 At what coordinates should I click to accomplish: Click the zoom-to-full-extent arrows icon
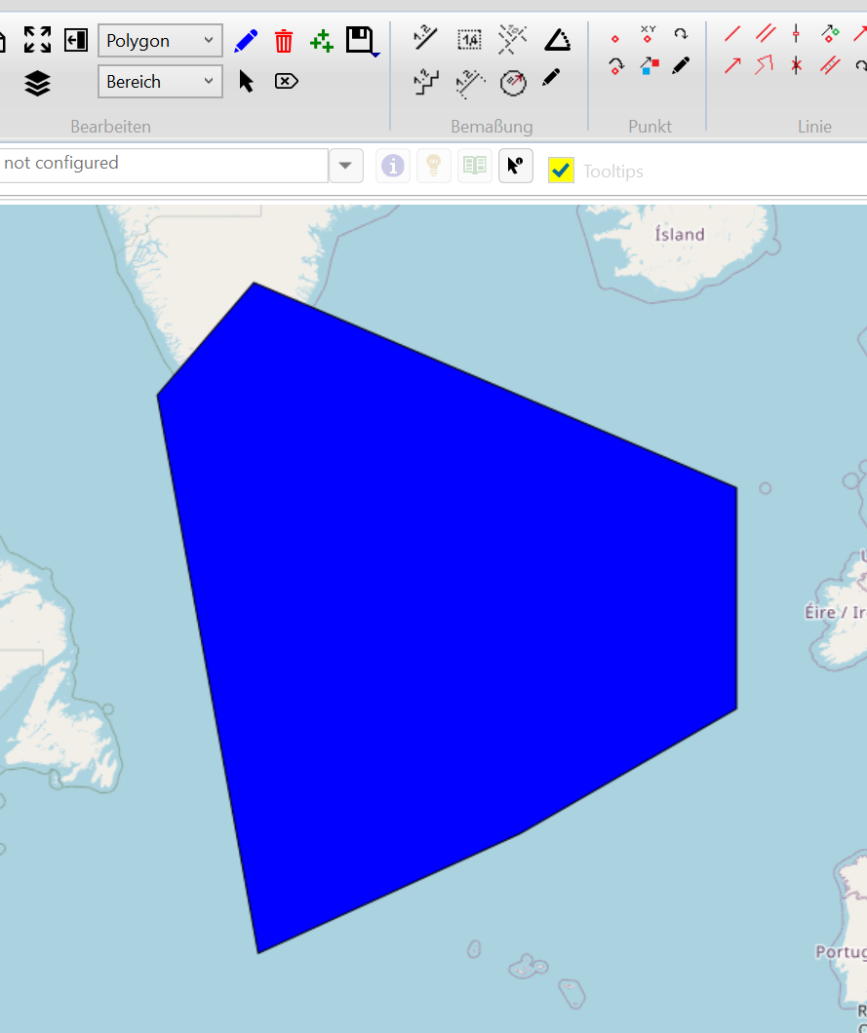click(x=38, y=40)
